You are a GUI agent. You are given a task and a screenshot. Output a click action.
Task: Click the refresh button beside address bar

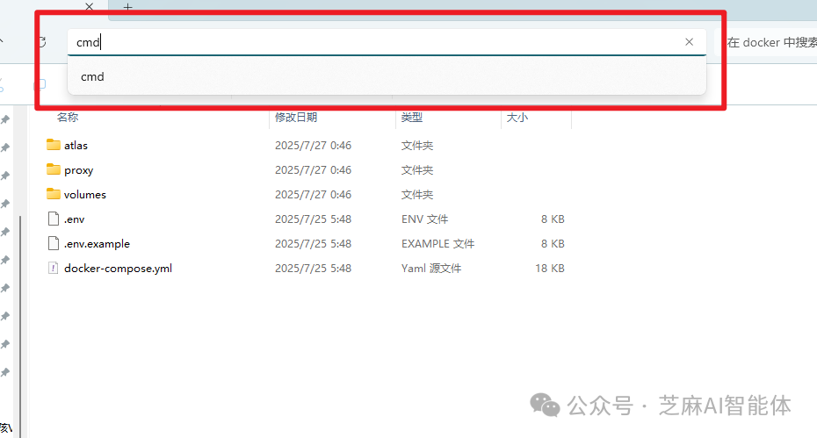(42, 42)
